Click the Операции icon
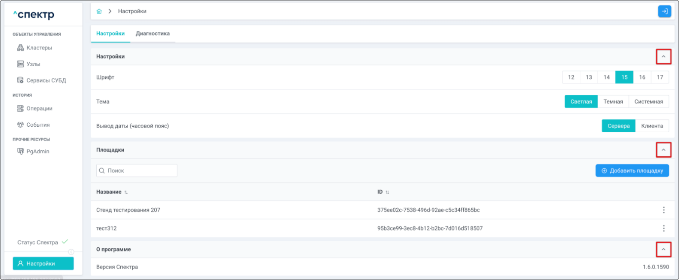The image size is (679, 280). (x=20, y=109)
